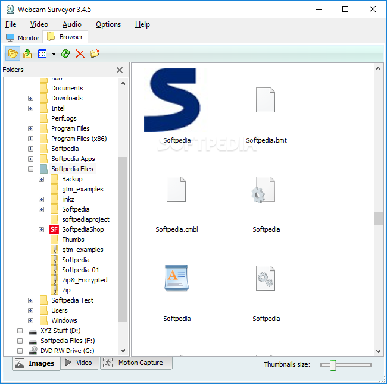Expand the Program Files (x86) folder
This screenshot has height=384, width=387.
coord(30,139)
